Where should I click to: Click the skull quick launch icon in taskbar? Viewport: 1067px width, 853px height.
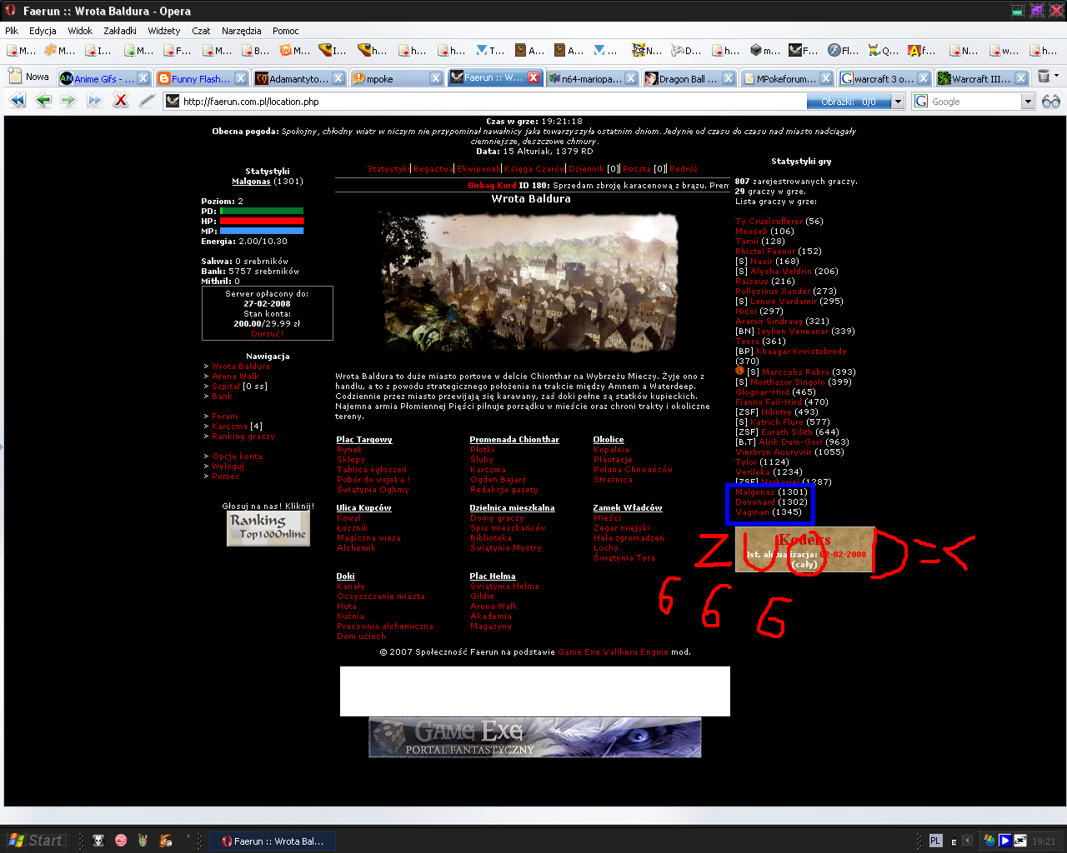point(98,841)
